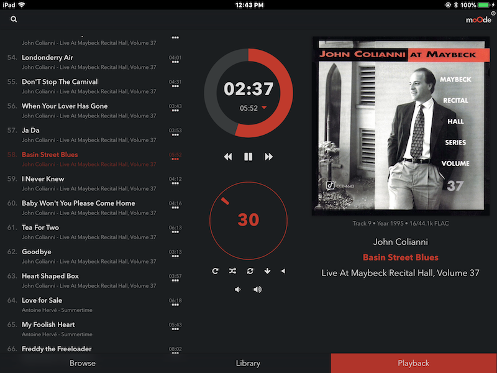Select the Playback tab
The height and width of the screenshot is (373, 497).
[414, 363]
